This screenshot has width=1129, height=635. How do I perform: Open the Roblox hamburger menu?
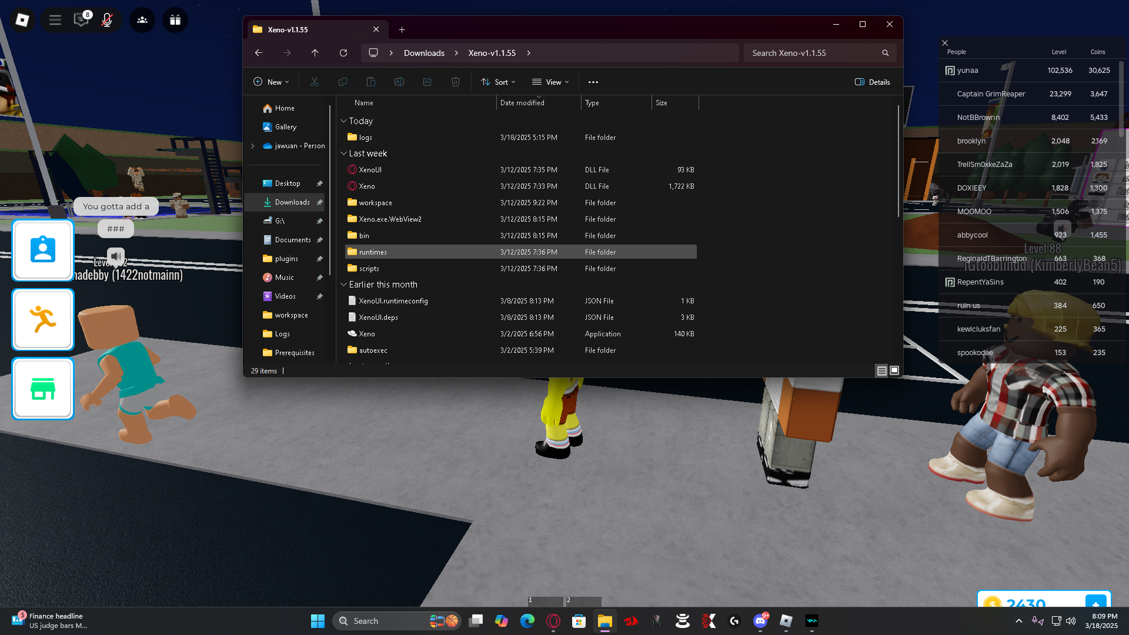point(55,20)
